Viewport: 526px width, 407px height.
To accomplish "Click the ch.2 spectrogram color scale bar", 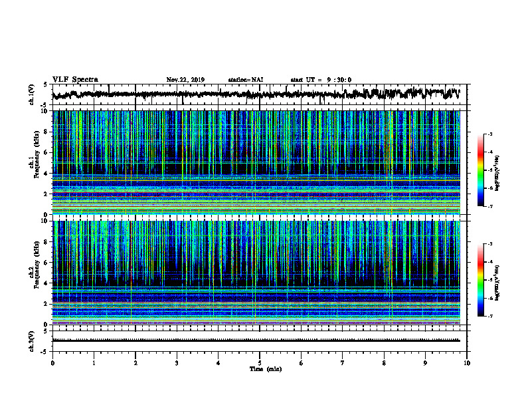I will coord(480,280).
